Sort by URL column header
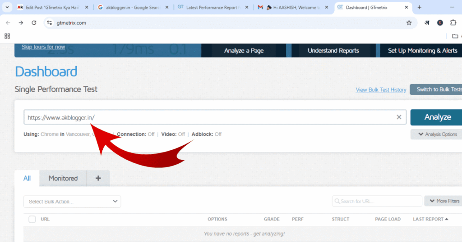Screen dimensions: 462x242 click(x=45, y=219)
